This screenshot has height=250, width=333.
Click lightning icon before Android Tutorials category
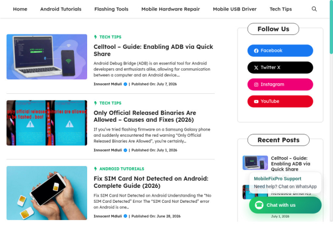pos(95,169)
